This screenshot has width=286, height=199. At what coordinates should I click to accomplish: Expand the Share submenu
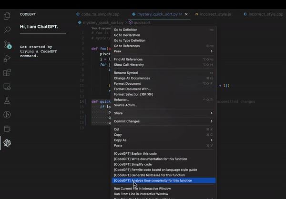pyautogui.click(x=163, y=113)
